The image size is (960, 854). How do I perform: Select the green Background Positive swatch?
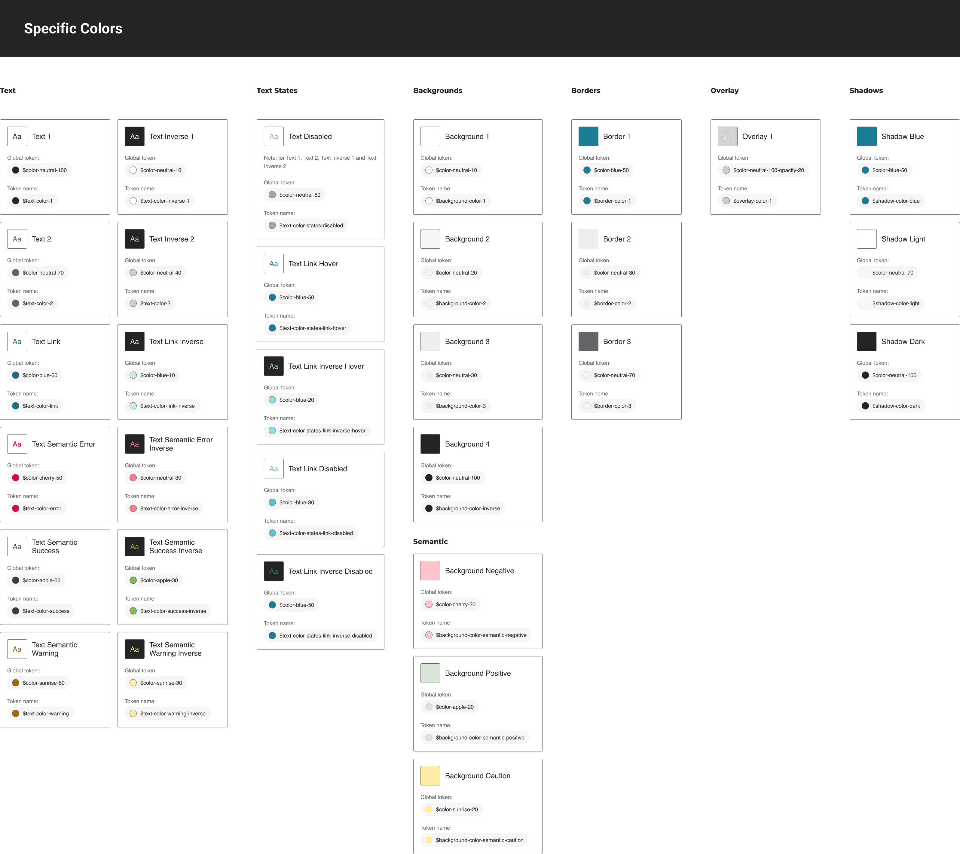click(x=430, y=673)
